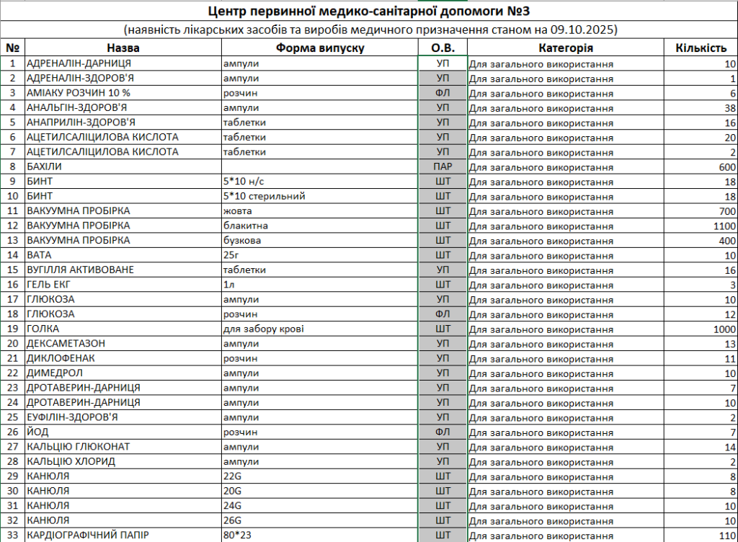738x542 pixels.
Task: Click the 'блакитна' form cell
Action: tap(320, 226)
